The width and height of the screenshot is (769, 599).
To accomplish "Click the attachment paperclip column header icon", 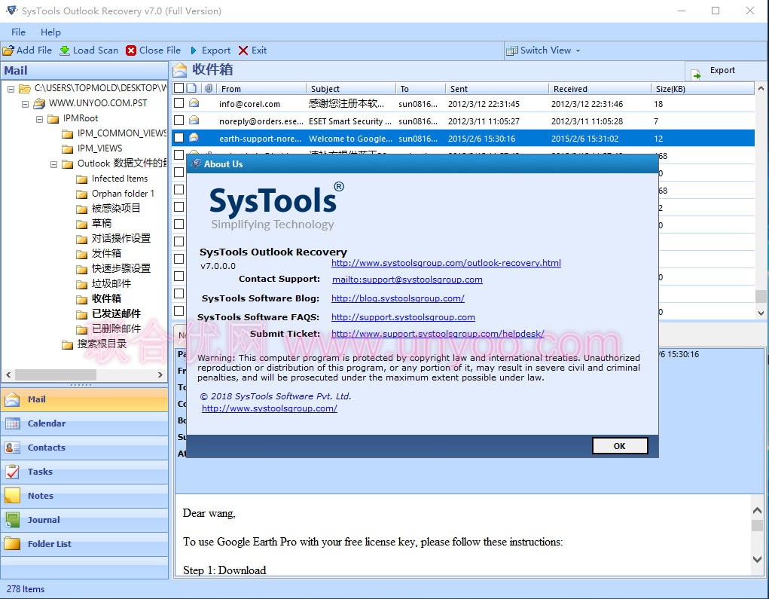I will coord(209,88).
